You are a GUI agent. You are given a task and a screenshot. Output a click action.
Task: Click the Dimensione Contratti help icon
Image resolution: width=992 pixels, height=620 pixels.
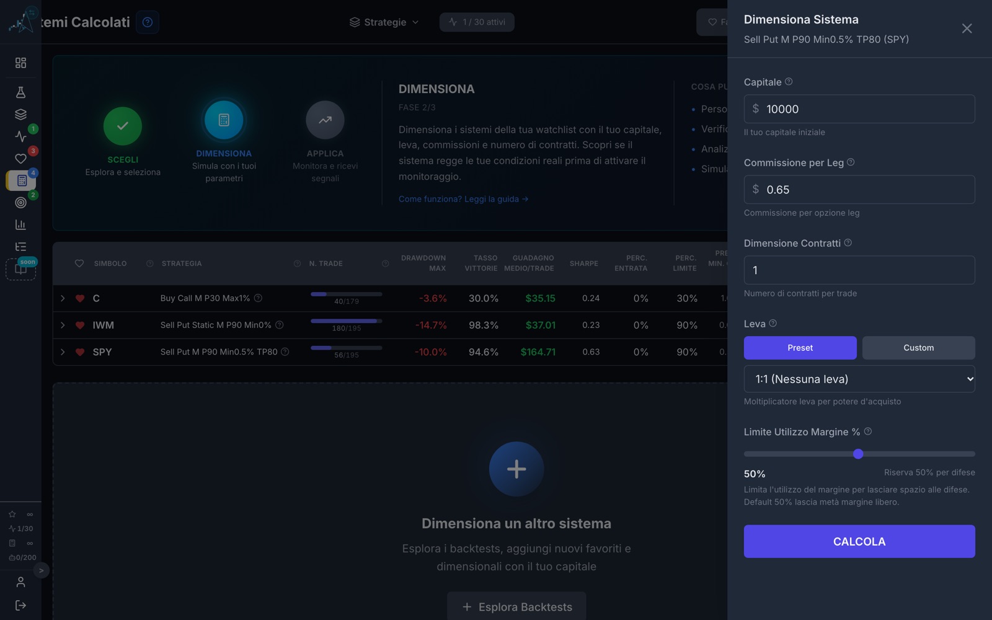(848, 243)
